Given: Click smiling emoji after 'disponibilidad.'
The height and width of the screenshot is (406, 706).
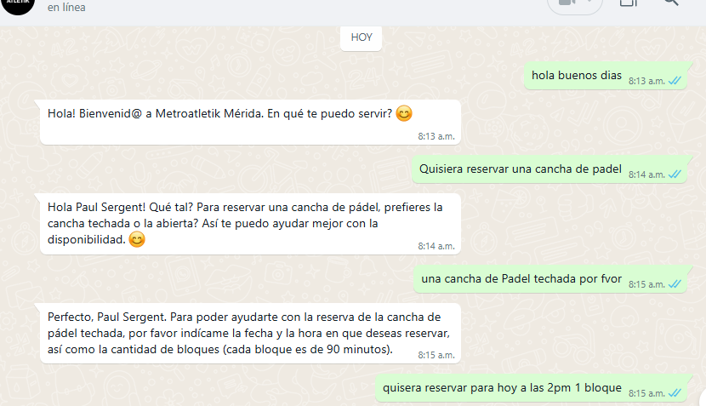Looking at the screenshot, I should 137,239.
